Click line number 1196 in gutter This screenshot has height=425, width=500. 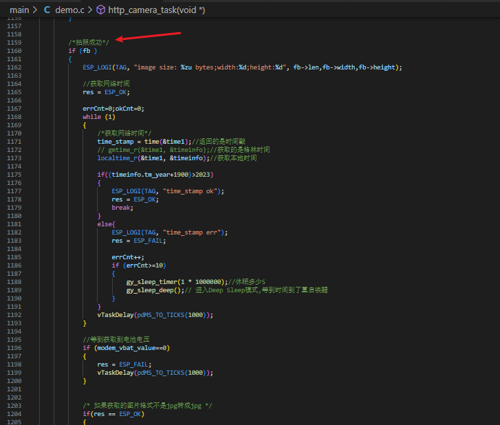[14, 348]
